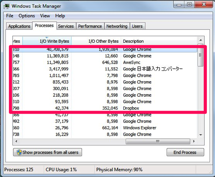
Task: Click the horizontal scrollbar right arrow
Action: pyautogui.click(x=194, y=141)
